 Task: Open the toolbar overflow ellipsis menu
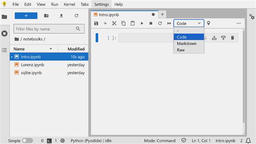click(239, 23)
